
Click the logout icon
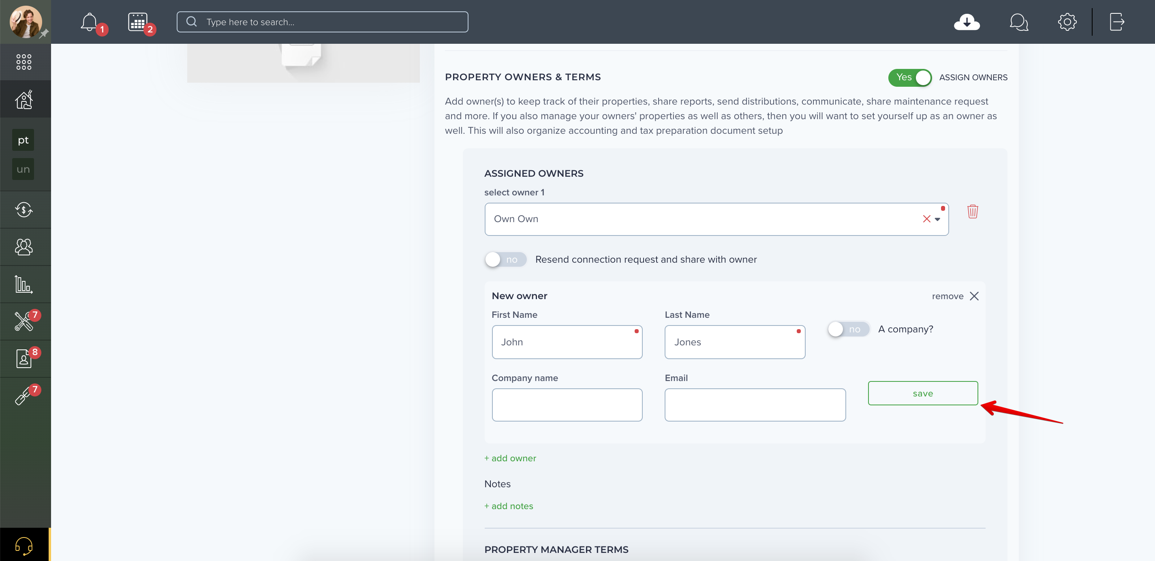(x=1117, y=22)
